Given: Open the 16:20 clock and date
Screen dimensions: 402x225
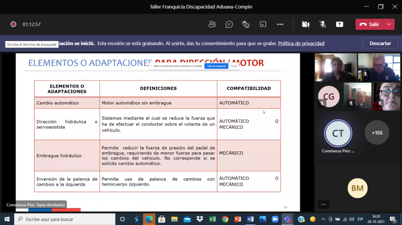Looking at the screenshot, I should tap(376, 219).
